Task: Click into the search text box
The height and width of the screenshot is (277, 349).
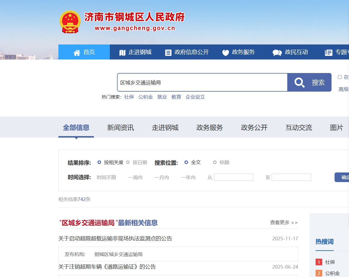Action: pyautogui.click(x=202, y=82)
